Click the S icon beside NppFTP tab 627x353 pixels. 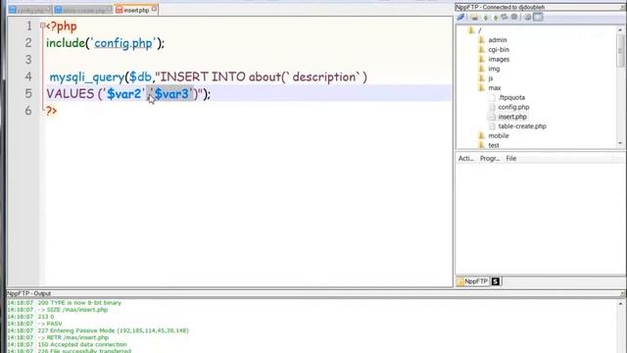click(496, 281)
